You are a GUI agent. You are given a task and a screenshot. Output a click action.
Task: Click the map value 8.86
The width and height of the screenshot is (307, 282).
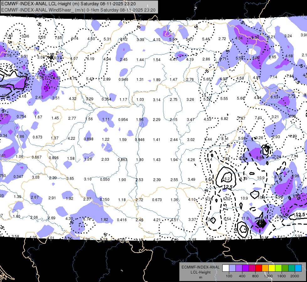[x=260, y=158]
